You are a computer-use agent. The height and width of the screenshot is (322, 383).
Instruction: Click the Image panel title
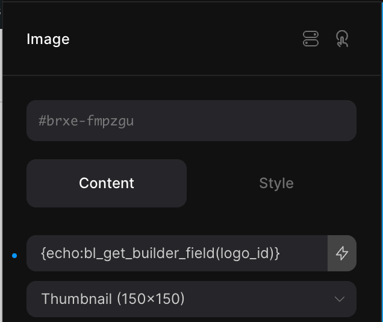tap(48, 39)
